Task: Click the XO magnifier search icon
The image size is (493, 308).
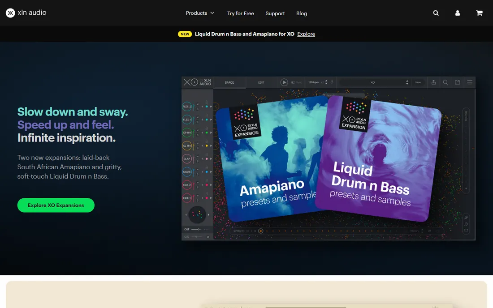Action: click(x=445, y=82)
